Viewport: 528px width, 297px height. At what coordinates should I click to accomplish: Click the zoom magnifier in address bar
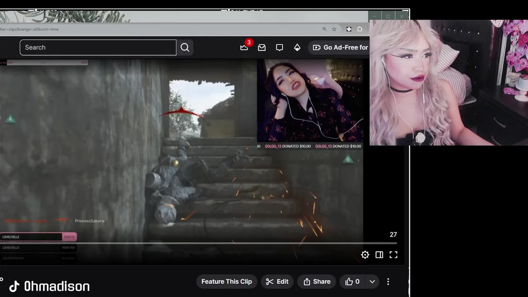pos(325,29)
